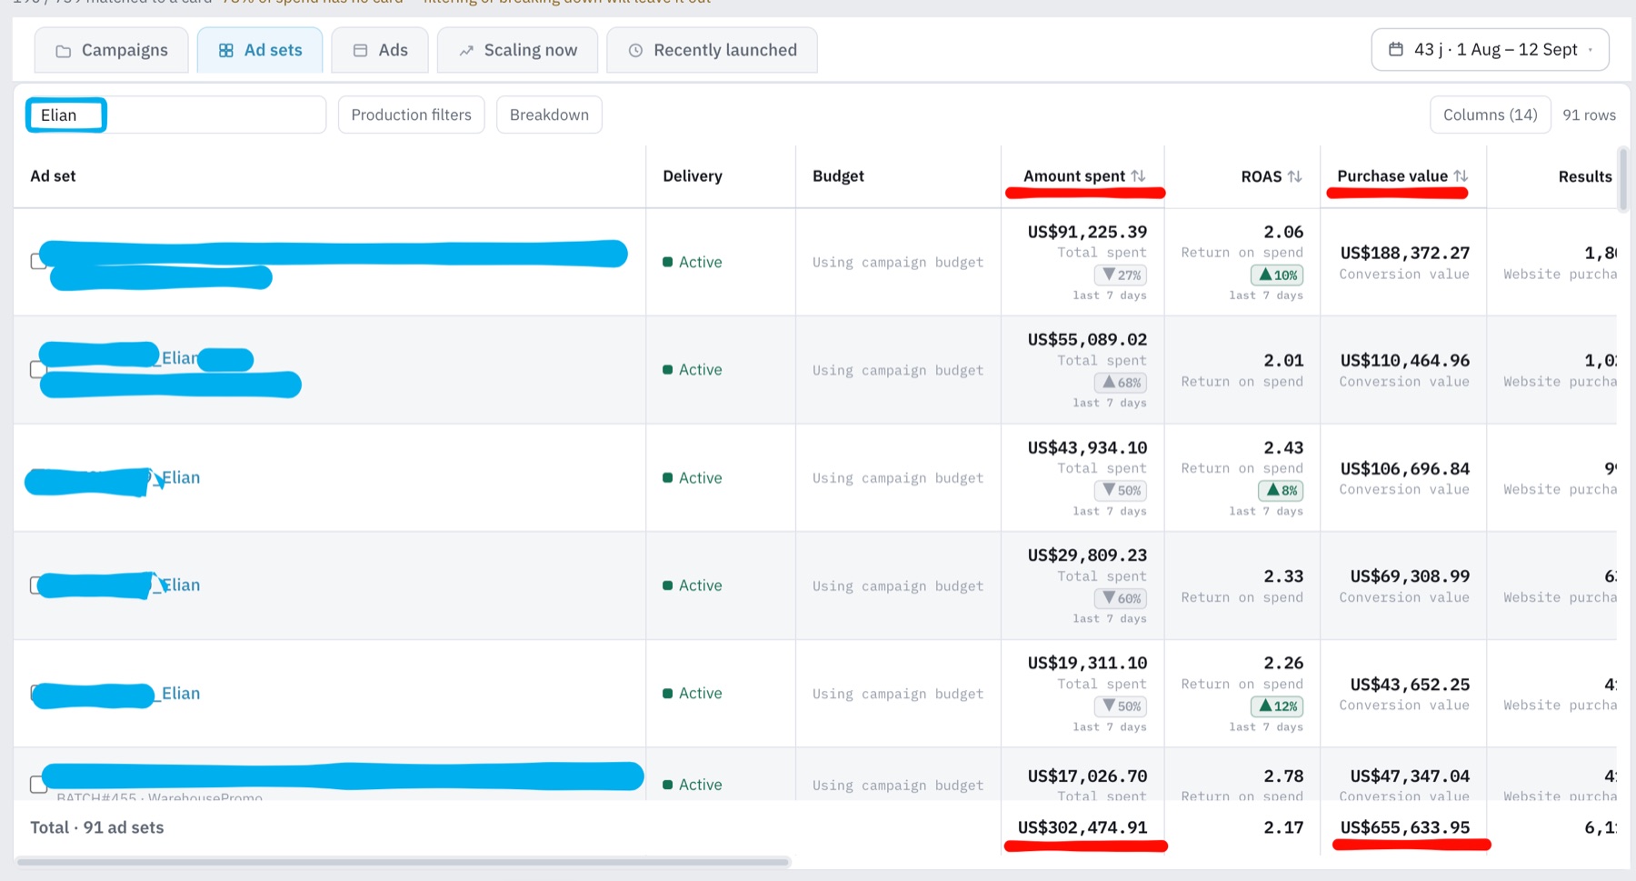Click the vertical scrollbar beside Results column
Image resolution: width=1636 pixels, height=881 pixels.
[x=1623, y=179]
